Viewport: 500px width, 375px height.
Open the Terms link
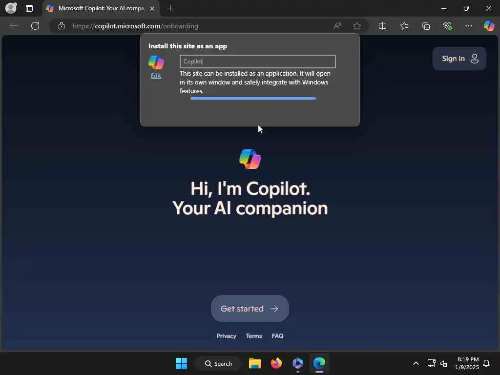254,336
